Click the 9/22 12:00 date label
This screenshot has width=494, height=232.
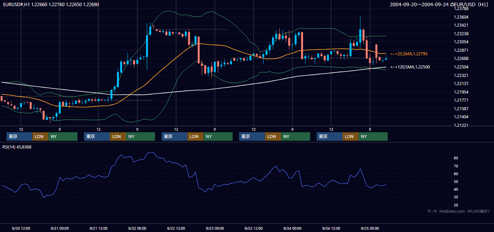point(176,228)
